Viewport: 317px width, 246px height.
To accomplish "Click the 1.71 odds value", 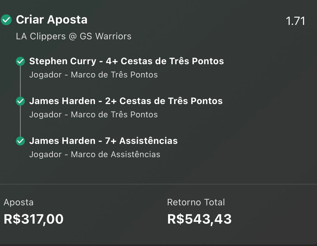I will (295, 21).
